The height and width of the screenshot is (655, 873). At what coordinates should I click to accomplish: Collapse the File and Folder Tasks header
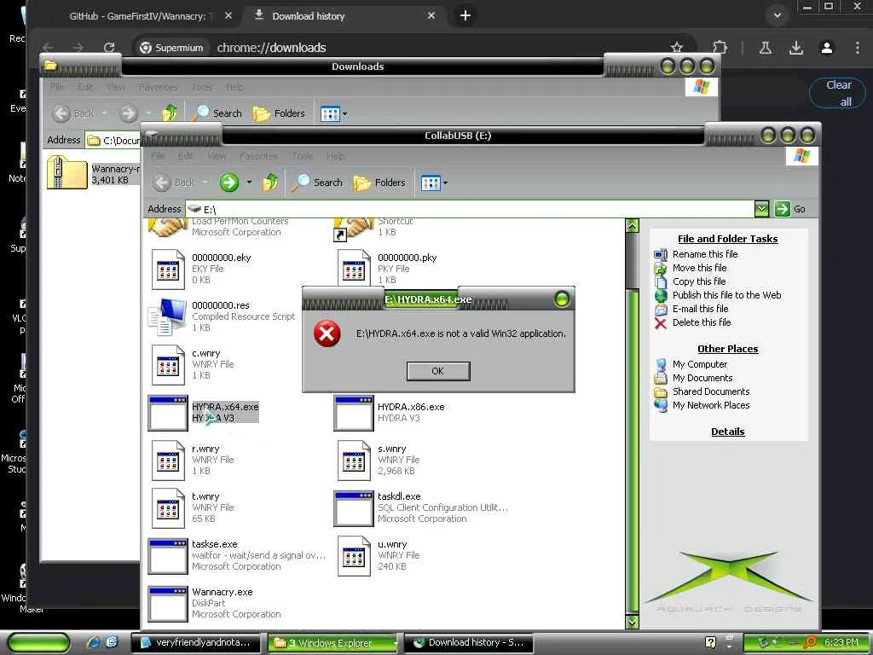[x=728, y=239]
